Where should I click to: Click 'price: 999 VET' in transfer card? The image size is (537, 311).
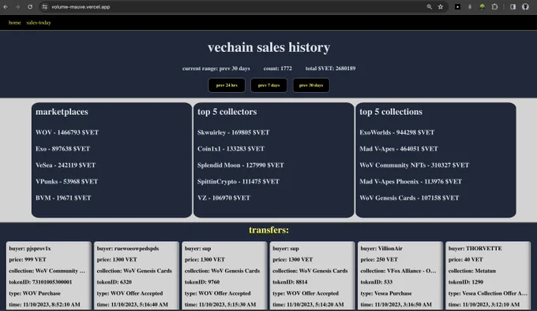coord(28,260)
